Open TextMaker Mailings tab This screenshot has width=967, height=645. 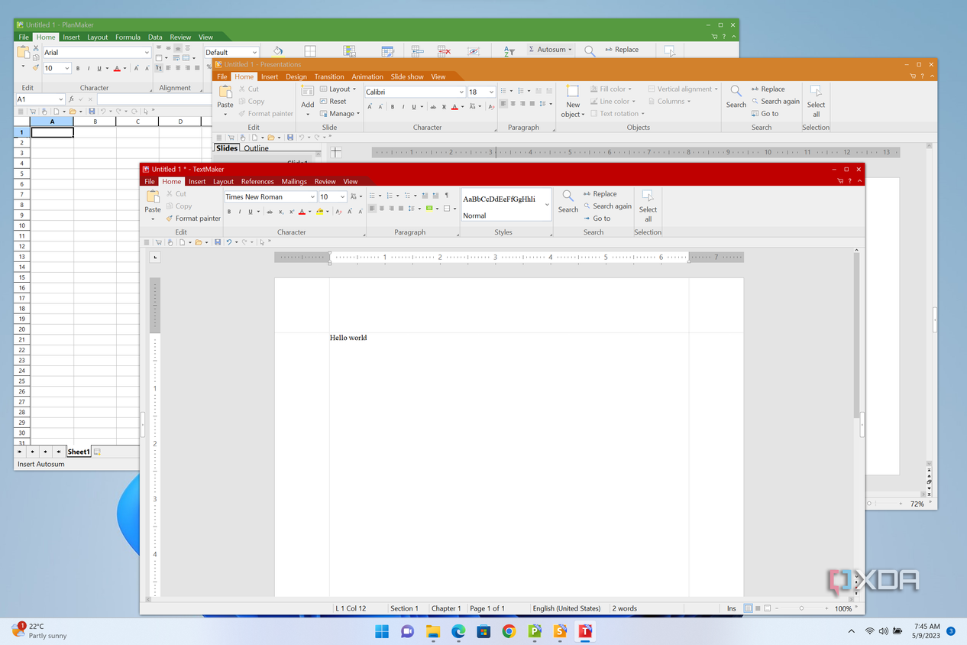pyautogui.click(x=294, y=182)
